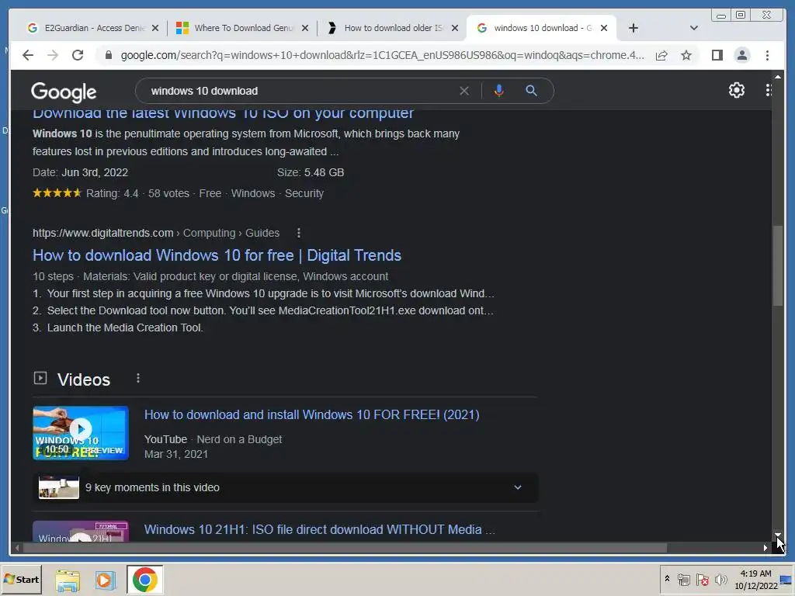Start voice search with microphone
795x596 pixels.
click(x=499, y=91)
